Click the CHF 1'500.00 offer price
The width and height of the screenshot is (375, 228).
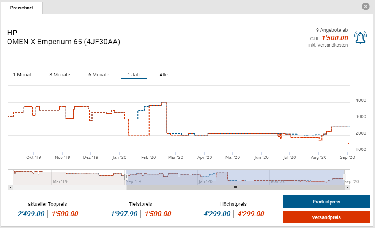point(335,38)
